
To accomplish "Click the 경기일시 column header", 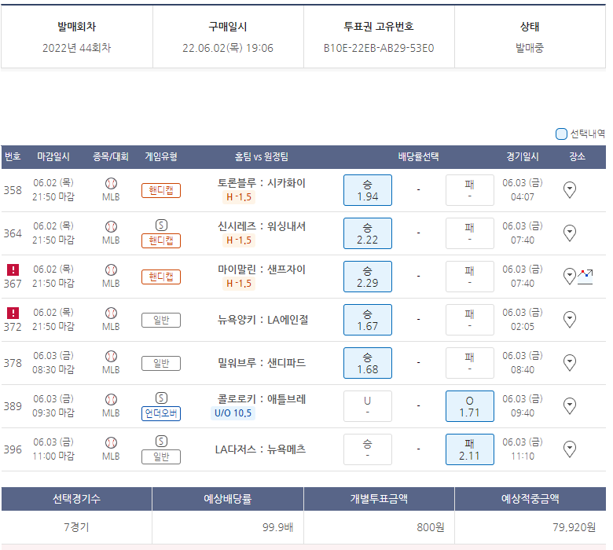I will click(x=523, y=157).
